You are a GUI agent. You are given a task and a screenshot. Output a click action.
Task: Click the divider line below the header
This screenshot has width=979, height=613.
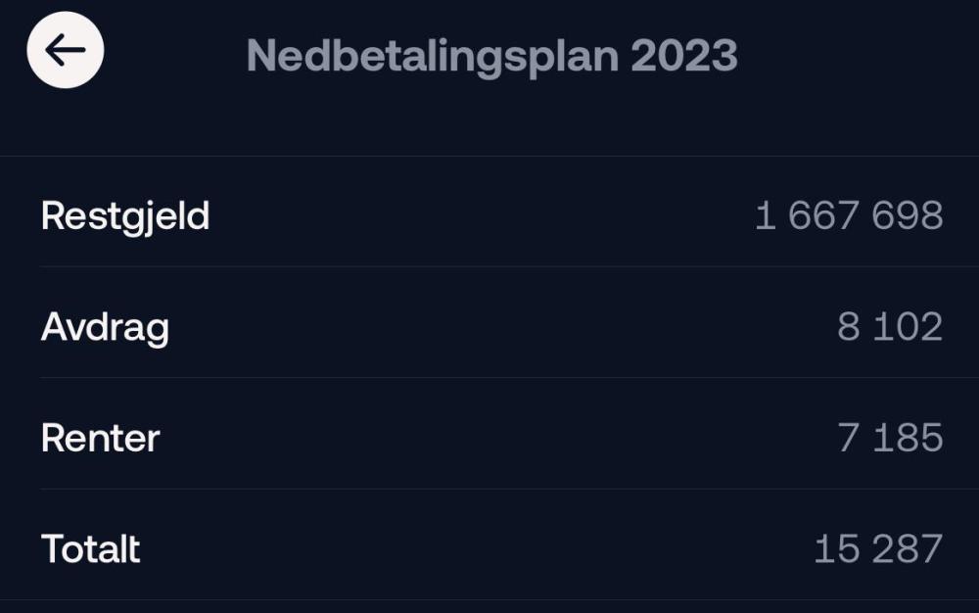tap(489, 156)
